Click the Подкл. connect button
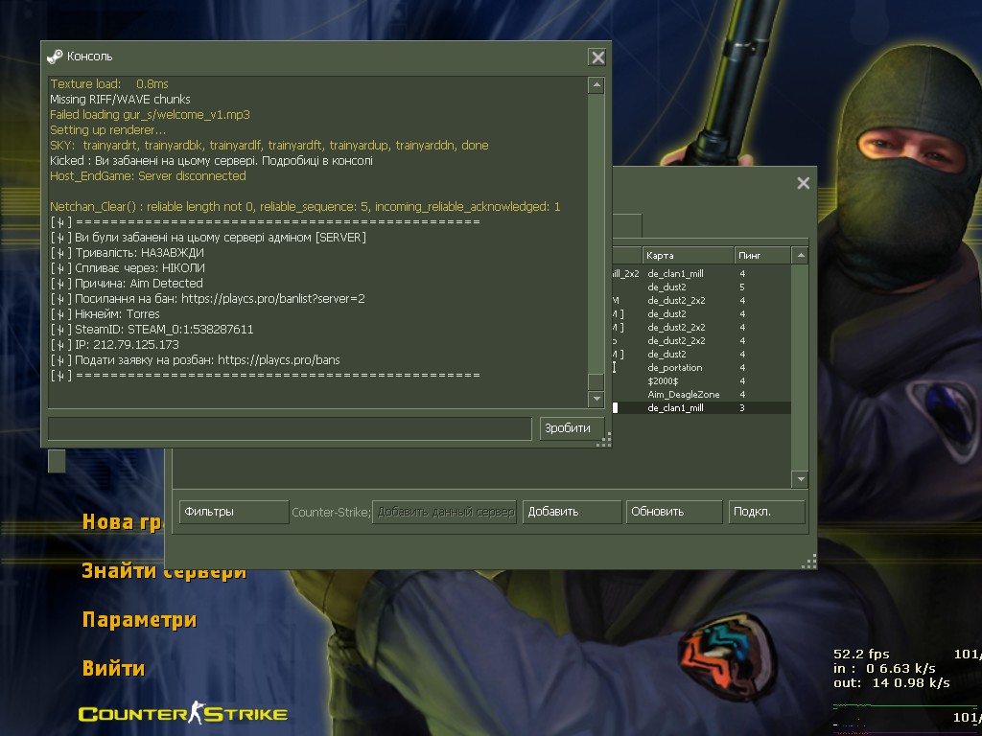The width and height of the screenshot is (982, 736). click(x=766, y=512)
